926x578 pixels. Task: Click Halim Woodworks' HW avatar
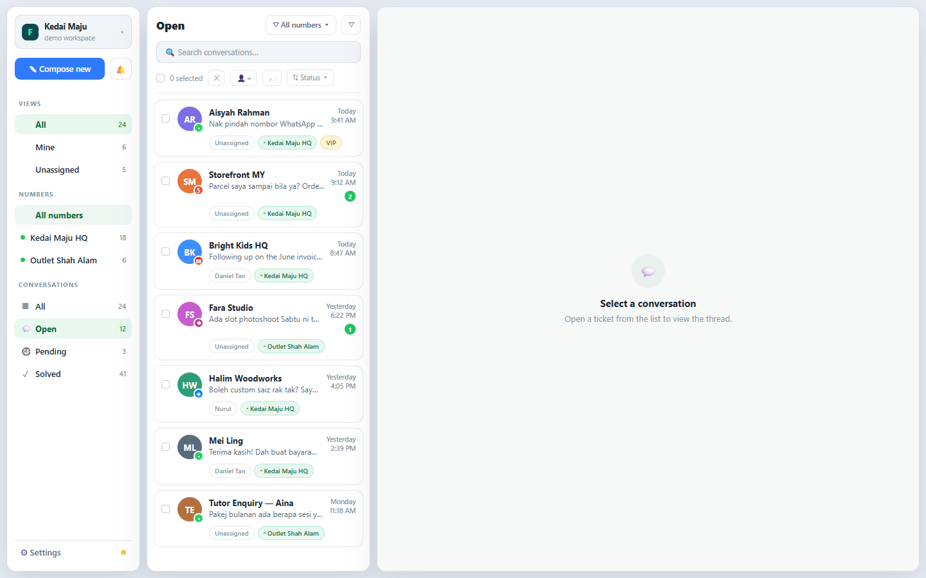190,385
